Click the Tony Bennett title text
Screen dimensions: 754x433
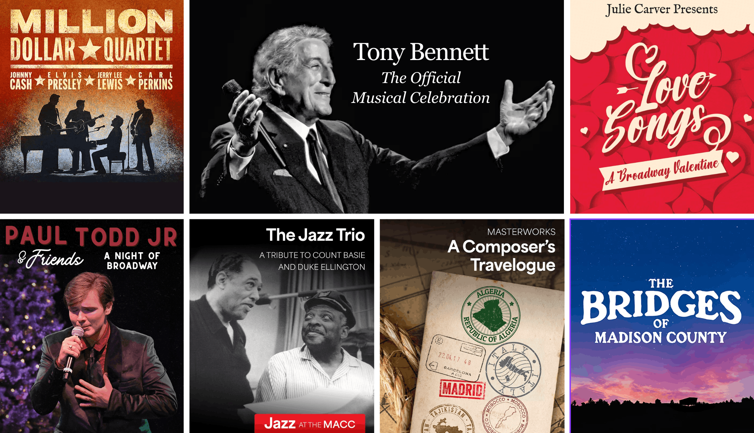click(x=421, y=52)
